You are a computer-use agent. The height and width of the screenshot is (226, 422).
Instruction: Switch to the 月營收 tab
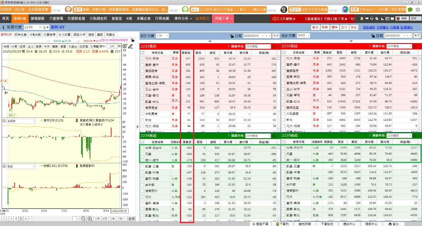(x=110, y=35)
